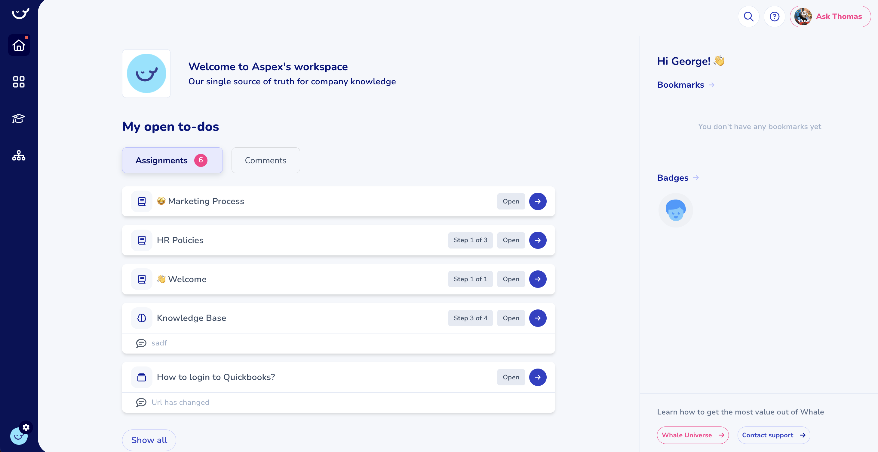Open the help question mark icon
This screenshot has height=452, width=878.
point(774,16)
